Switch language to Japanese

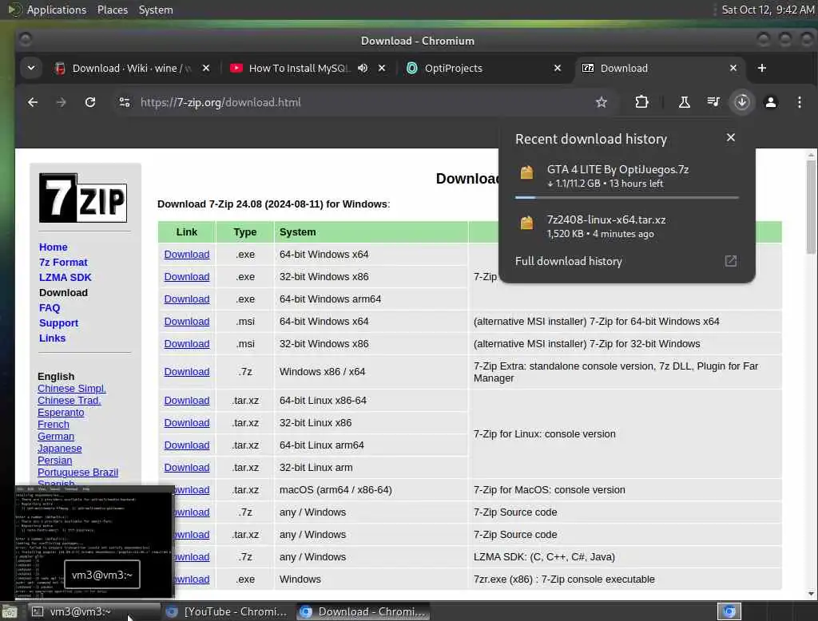[x=59, y=449]
